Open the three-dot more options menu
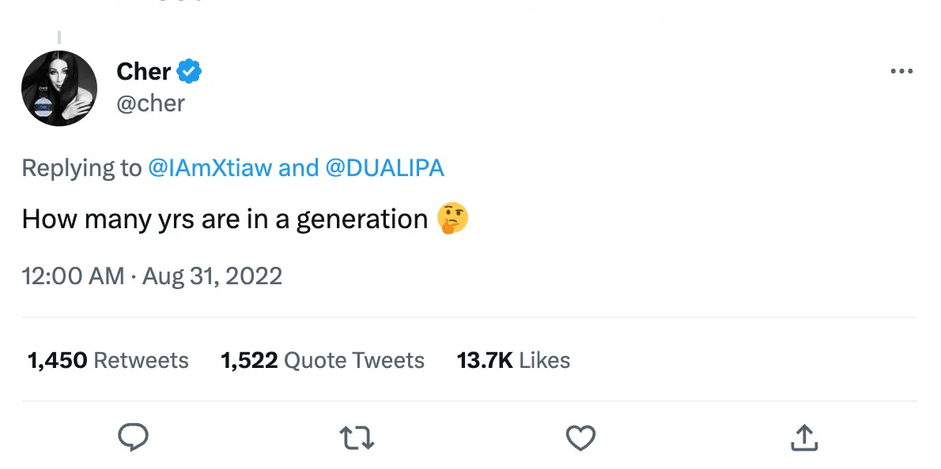 click(901, 71)
